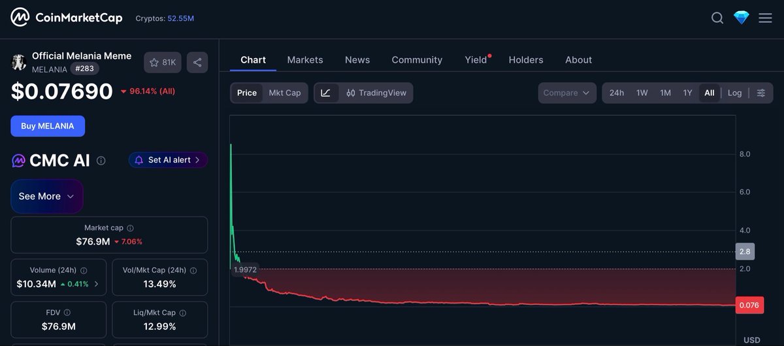Click the Cryptos 52.55M link
Viewport: 784px width, 346px height.
coord(165,18)
